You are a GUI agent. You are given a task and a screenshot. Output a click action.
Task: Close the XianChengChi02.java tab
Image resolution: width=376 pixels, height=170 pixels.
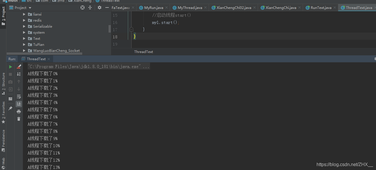click(255, 8)
